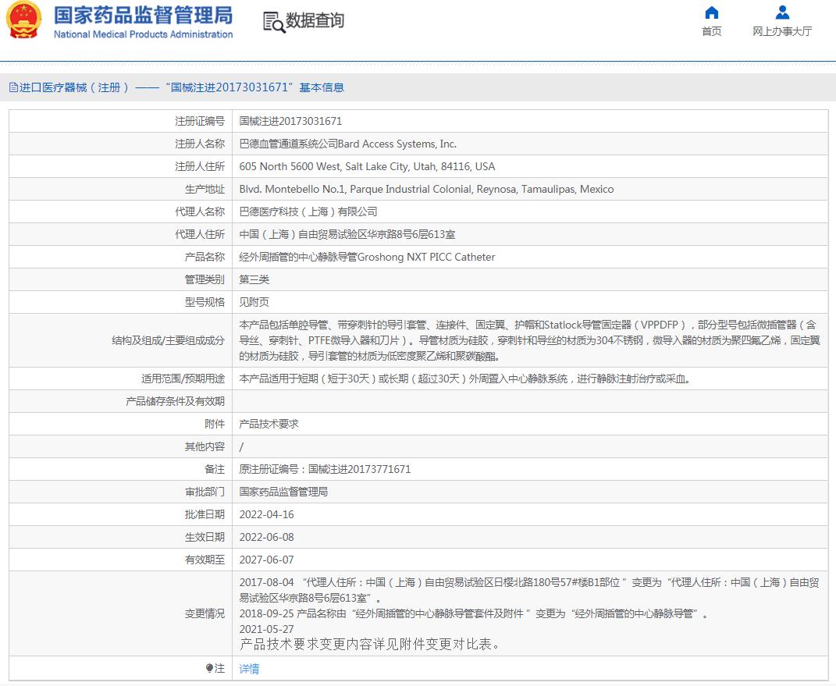836x686 pixels.
Task: Click the 数据查询 search document icon
Action: (274, 22)
